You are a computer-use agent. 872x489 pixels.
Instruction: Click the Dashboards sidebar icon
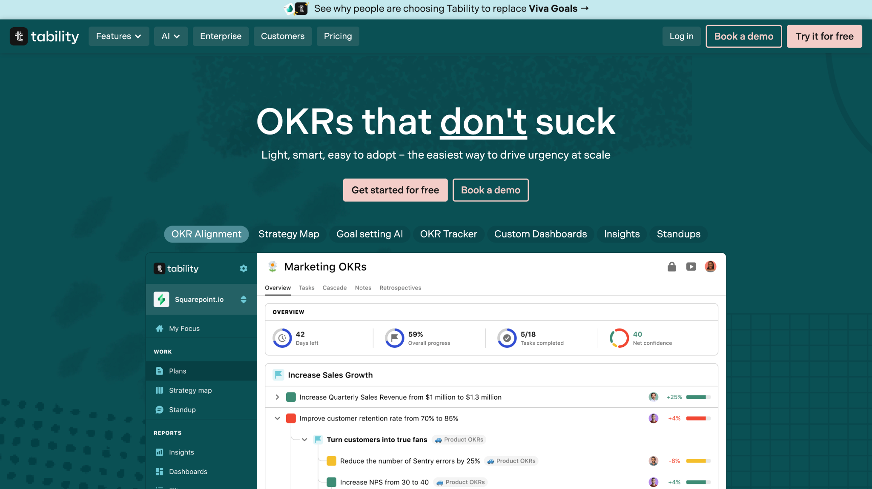(160, 472)
